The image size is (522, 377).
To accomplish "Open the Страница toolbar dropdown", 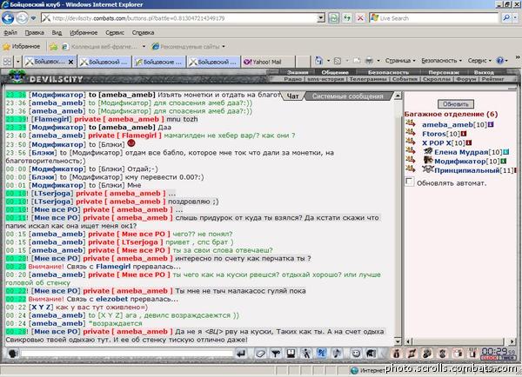I will tap(400, 61).
